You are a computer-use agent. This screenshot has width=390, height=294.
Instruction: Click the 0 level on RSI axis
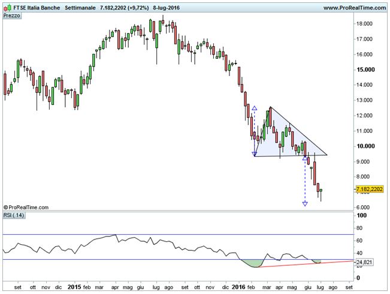358,278
